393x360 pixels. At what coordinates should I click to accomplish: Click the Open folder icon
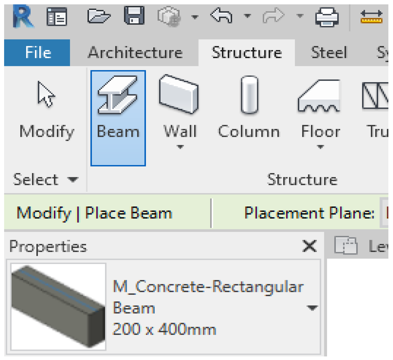[x=99, y=16]
